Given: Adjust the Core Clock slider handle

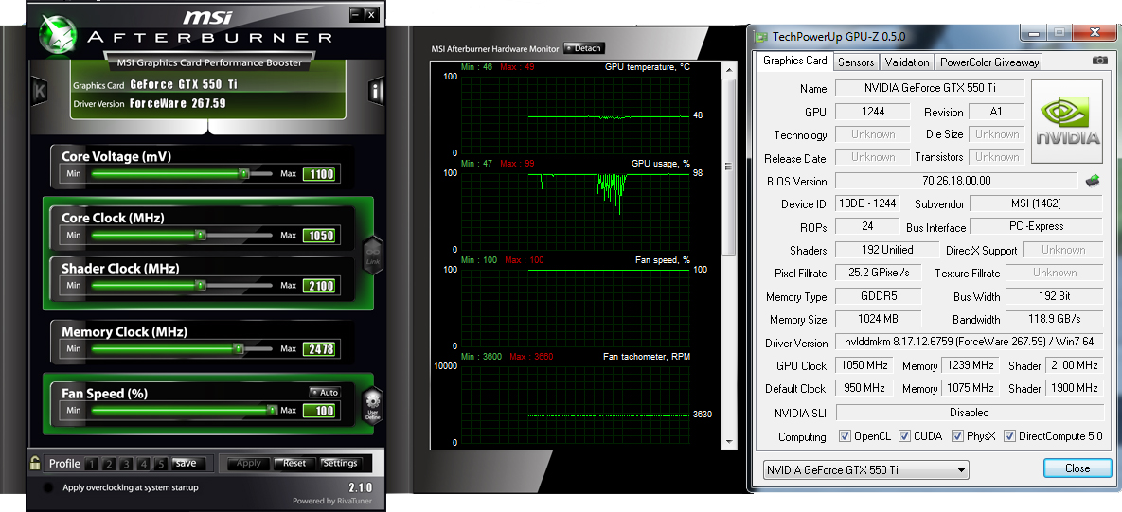Looking at the screenshot, I should coord(201,235).
